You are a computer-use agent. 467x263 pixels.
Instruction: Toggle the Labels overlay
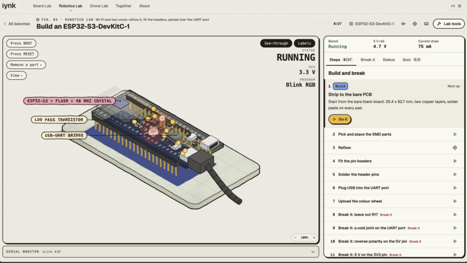(304, 43)
